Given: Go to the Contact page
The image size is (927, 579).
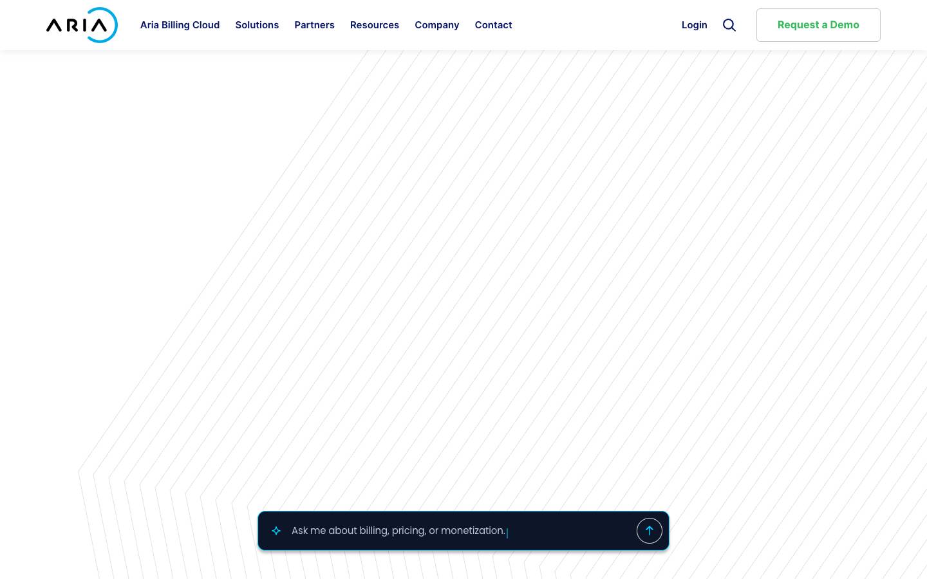Looking at the screenshot, I should (493, 25).
